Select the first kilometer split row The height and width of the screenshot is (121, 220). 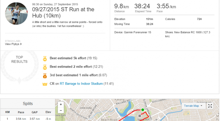click(x=28, y=119)
